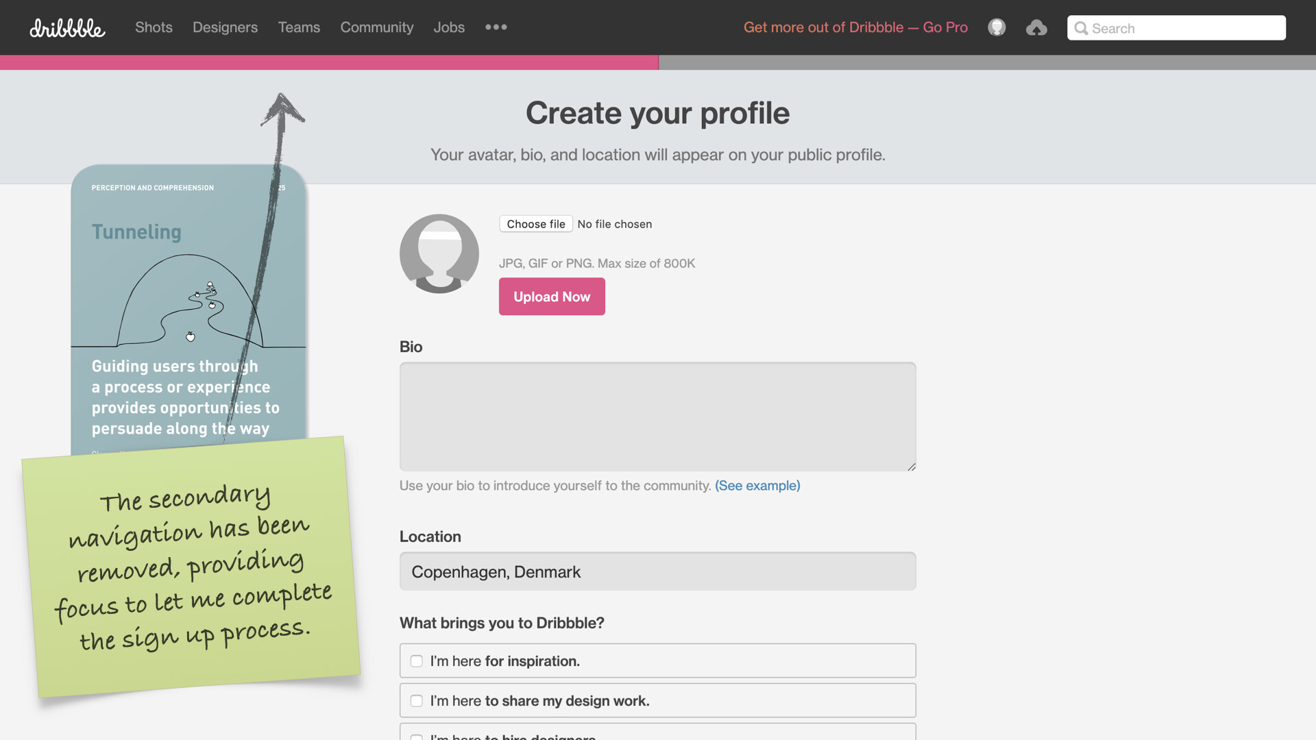This screenshot has height=740, width=1316.
Task: Click the Dribbble logo
Action: (67, 28)
